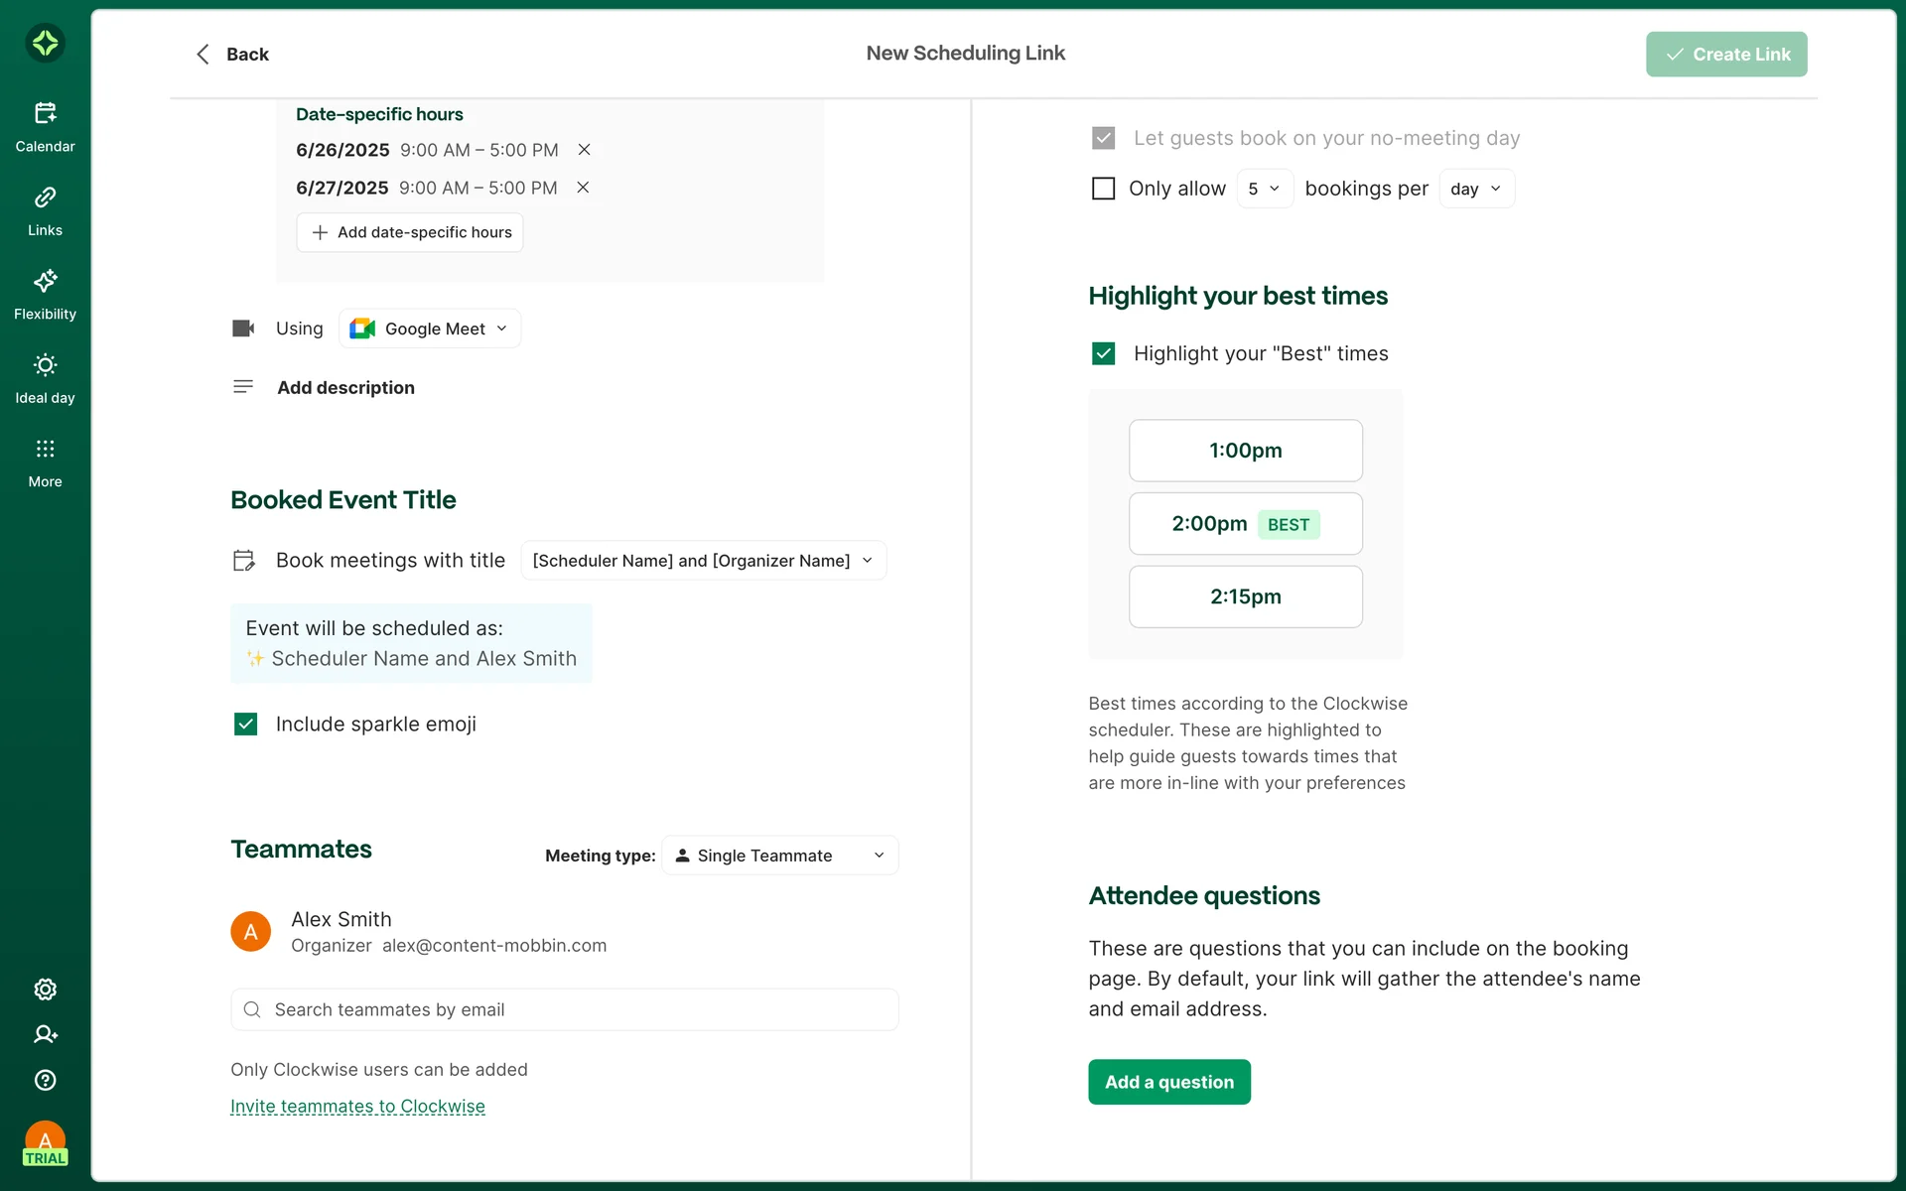Open settings gear in sidebar
1906x1191 pixels.
(45, 989)
